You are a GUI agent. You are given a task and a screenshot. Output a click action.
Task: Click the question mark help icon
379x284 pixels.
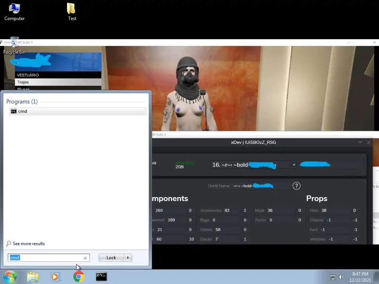296,186
